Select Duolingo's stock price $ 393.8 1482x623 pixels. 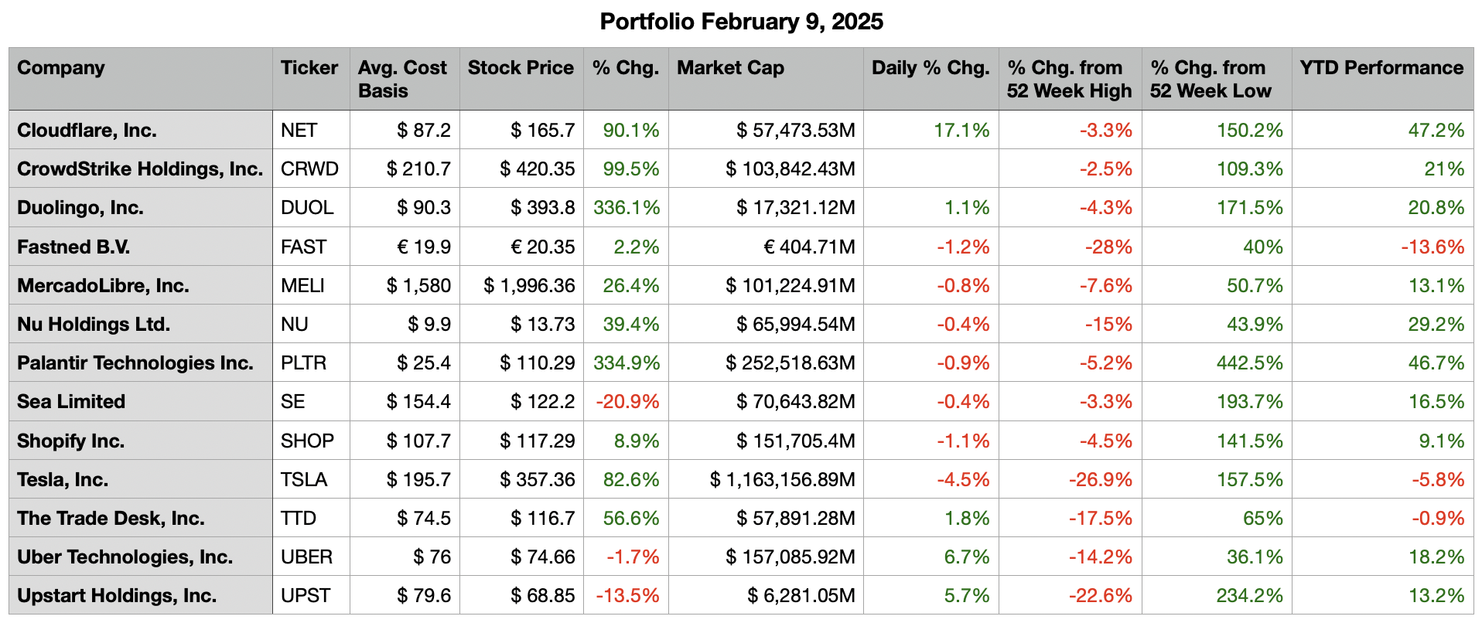(x=542, y=208)
